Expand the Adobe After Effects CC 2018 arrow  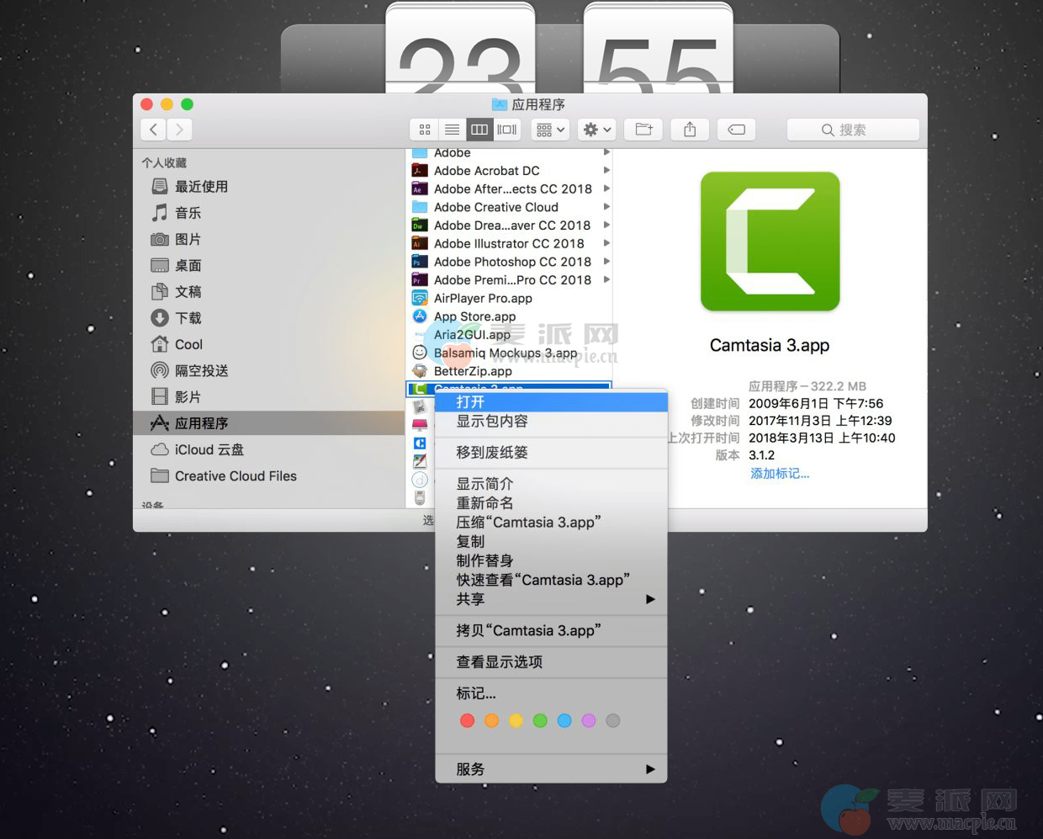[x=606, y=189]
